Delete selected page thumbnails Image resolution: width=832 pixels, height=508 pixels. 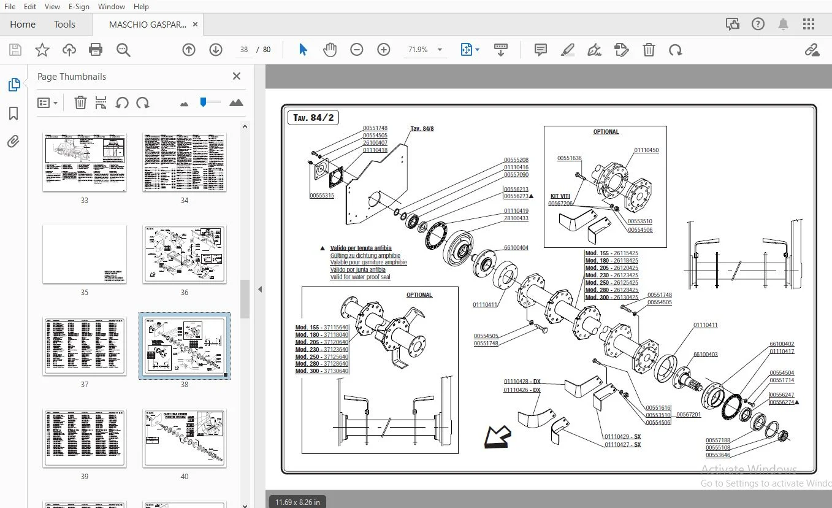tap(80, 103)
